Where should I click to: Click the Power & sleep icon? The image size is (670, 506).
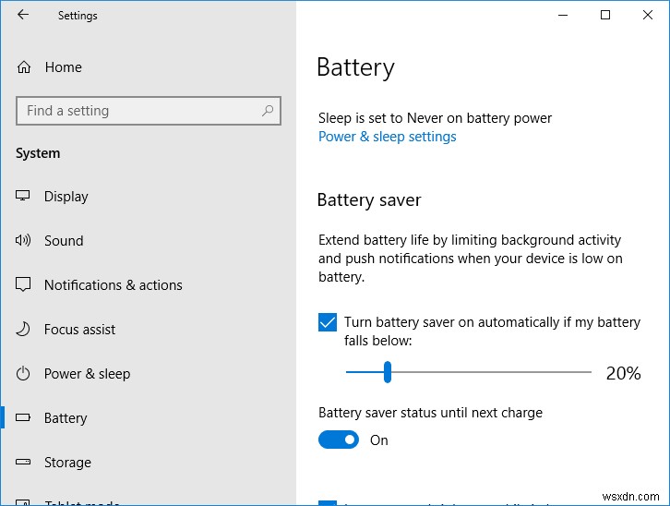pyautogui.click(x=24, y=374)
